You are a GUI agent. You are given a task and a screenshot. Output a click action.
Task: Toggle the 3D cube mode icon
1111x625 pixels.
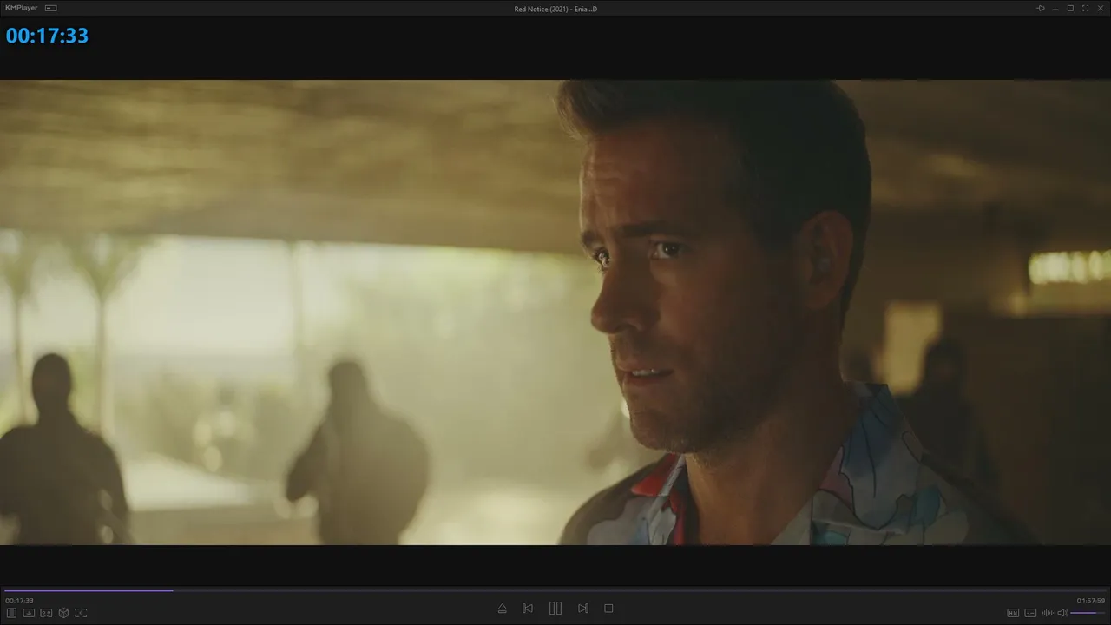click(63, 613)
